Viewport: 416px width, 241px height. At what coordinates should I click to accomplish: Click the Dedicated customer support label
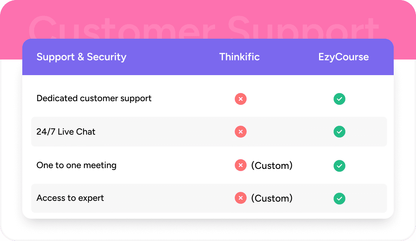[x=94, y=99]
